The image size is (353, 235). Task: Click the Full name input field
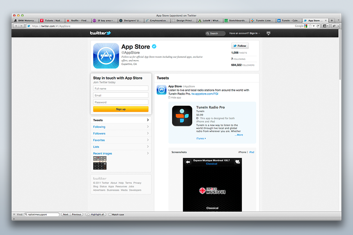tap(115, 88)
